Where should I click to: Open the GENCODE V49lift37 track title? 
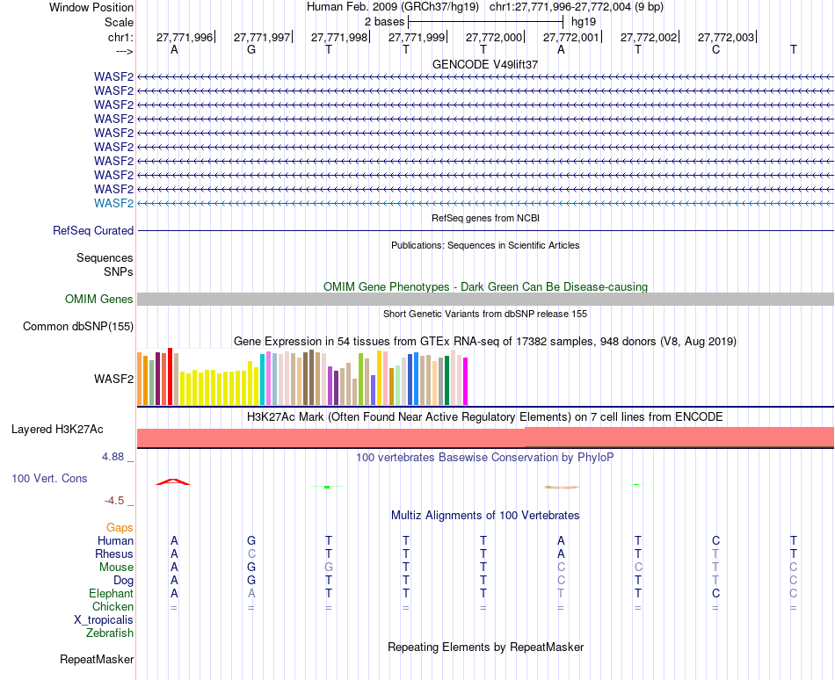[x=485, y=64]
